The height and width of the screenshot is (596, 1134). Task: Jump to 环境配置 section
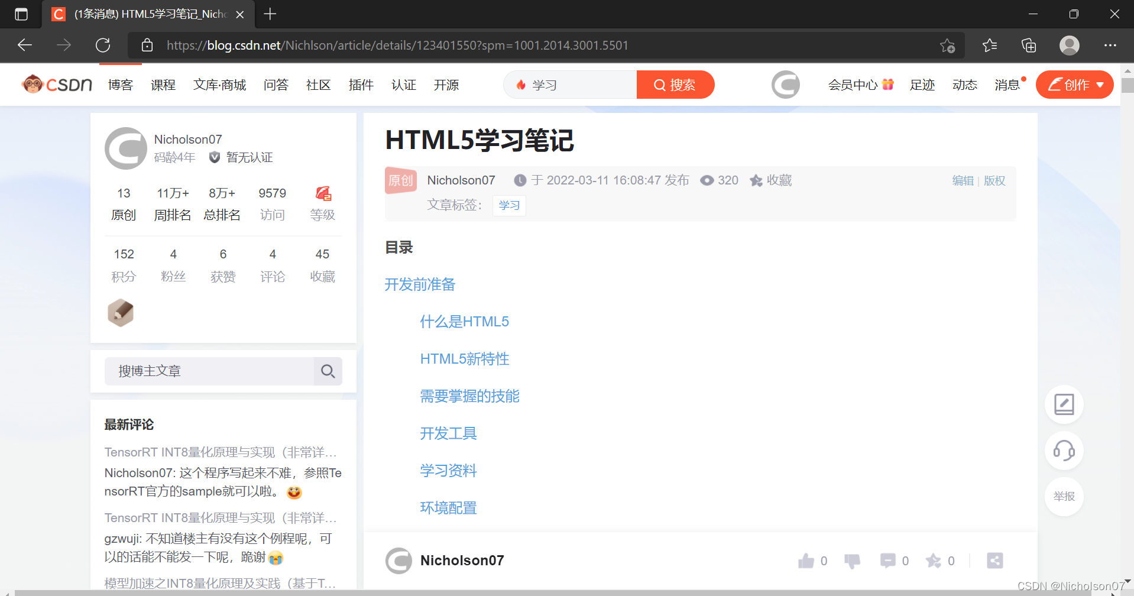click(449, 508)
